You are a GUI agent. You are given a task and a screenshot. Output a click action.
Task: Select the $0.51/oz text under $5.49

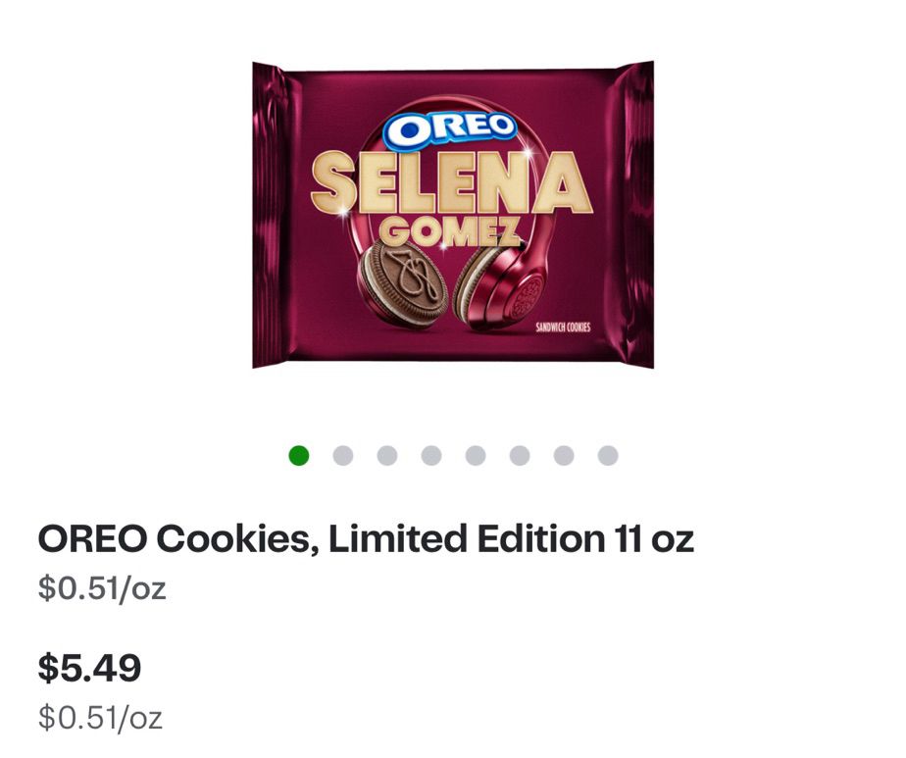(101, 718)
